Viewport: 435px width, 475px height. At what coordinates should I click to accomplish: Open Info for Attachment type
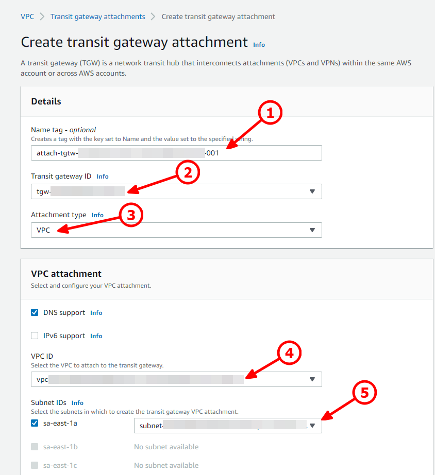(97, 215)
